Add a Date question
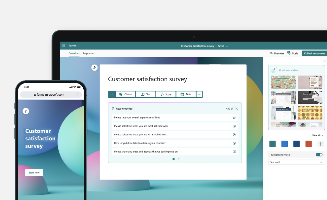327x200 pixels. 186,94
